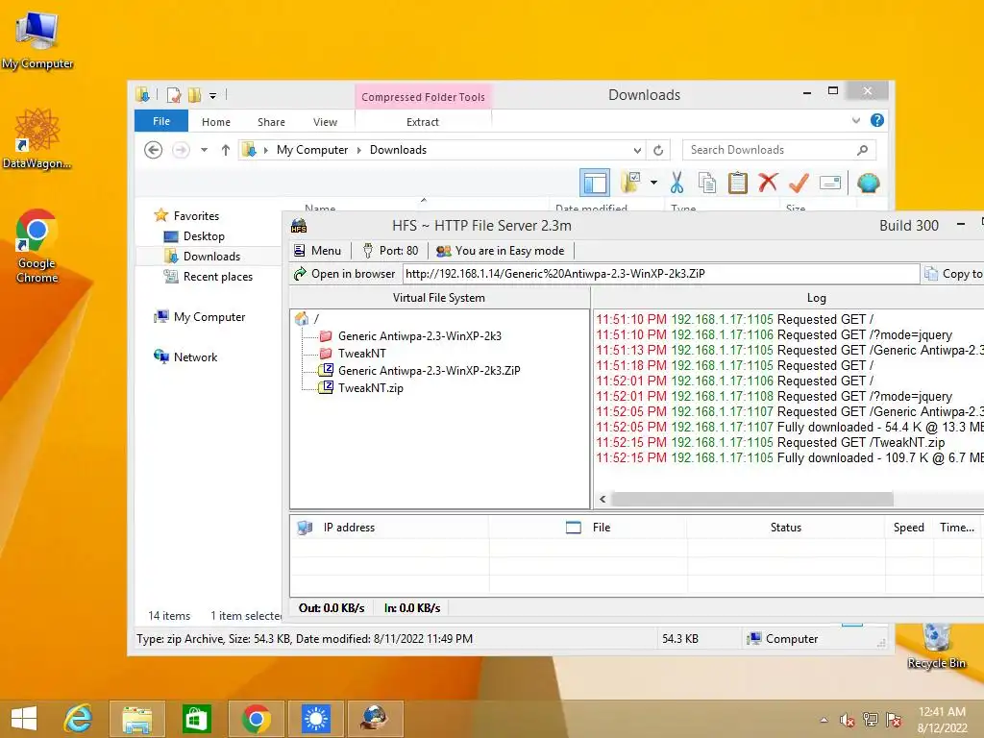Click the Copy icon in Downloads toolbar

[x=706, y=183]
